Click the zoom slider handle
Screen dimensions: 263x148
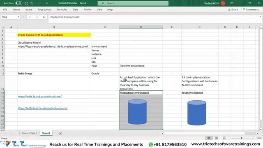(242, 138)
